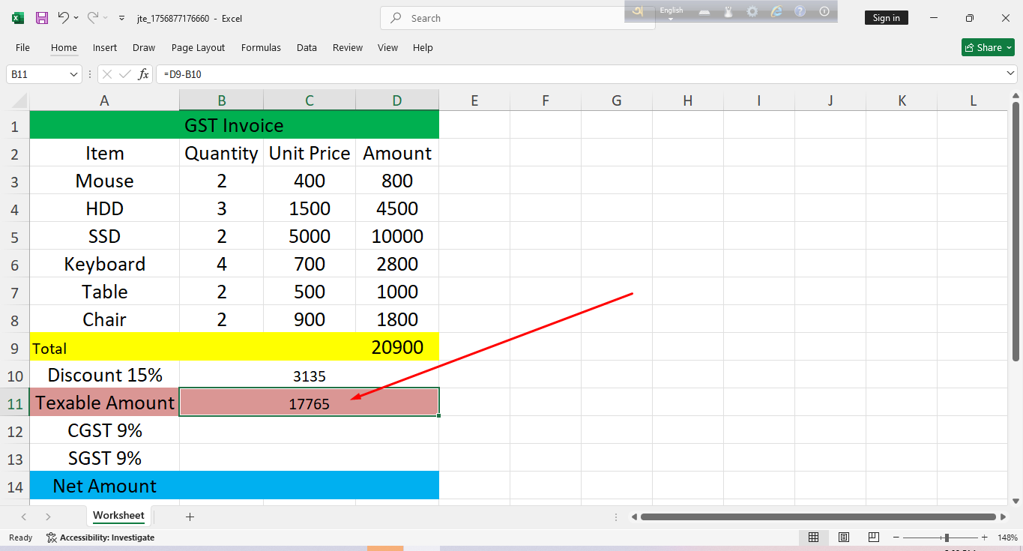Click the Sign in button
The width and height of the screenshot is (1023, 551).
tap(886, 18)
